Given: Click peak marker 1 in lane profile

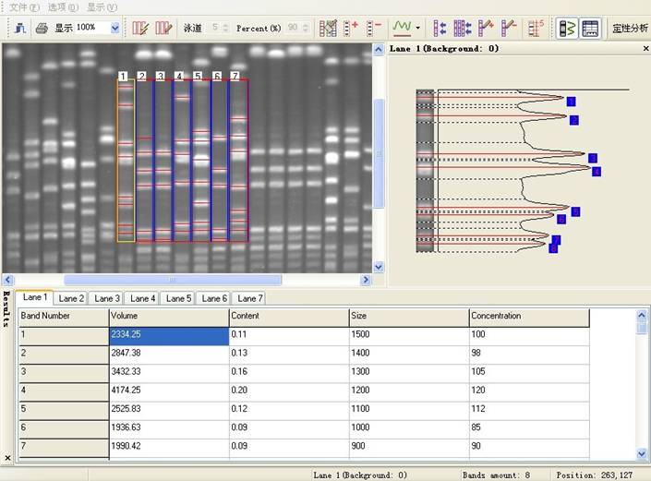Looking at the screenshot, I should [x=571, y=102].
